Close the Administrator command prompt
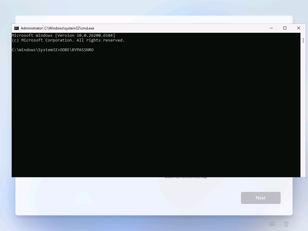 (298, 28)
